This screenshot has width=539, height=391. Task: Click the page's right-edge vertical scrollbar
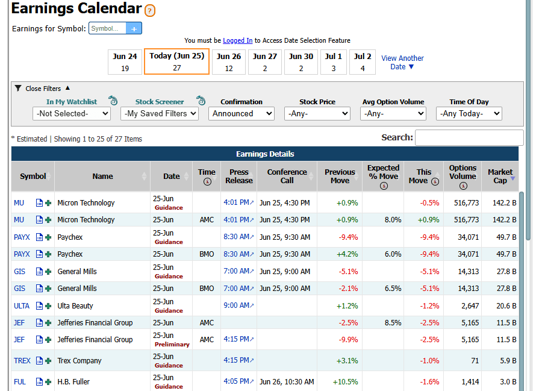click(529, 120)
